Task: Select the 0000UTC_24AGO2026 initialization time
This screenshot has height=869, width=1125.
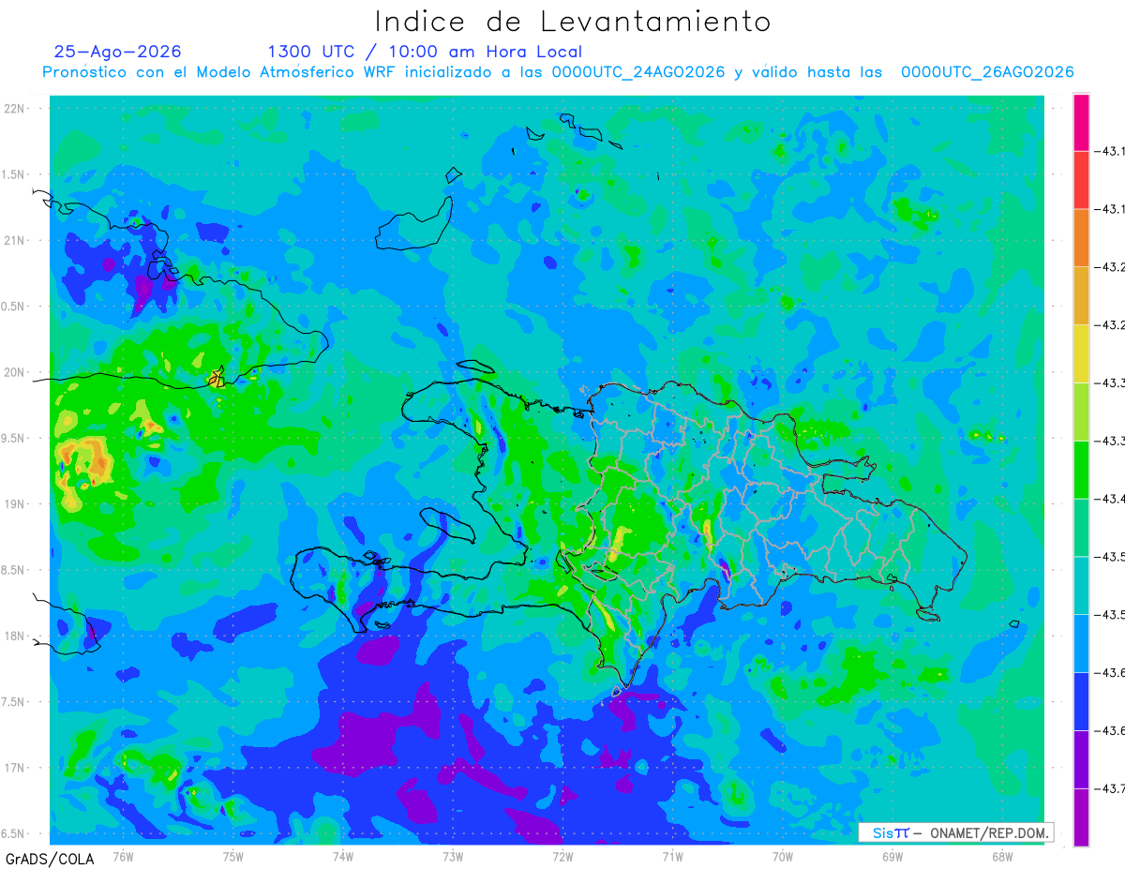Action: click(637, 72)
